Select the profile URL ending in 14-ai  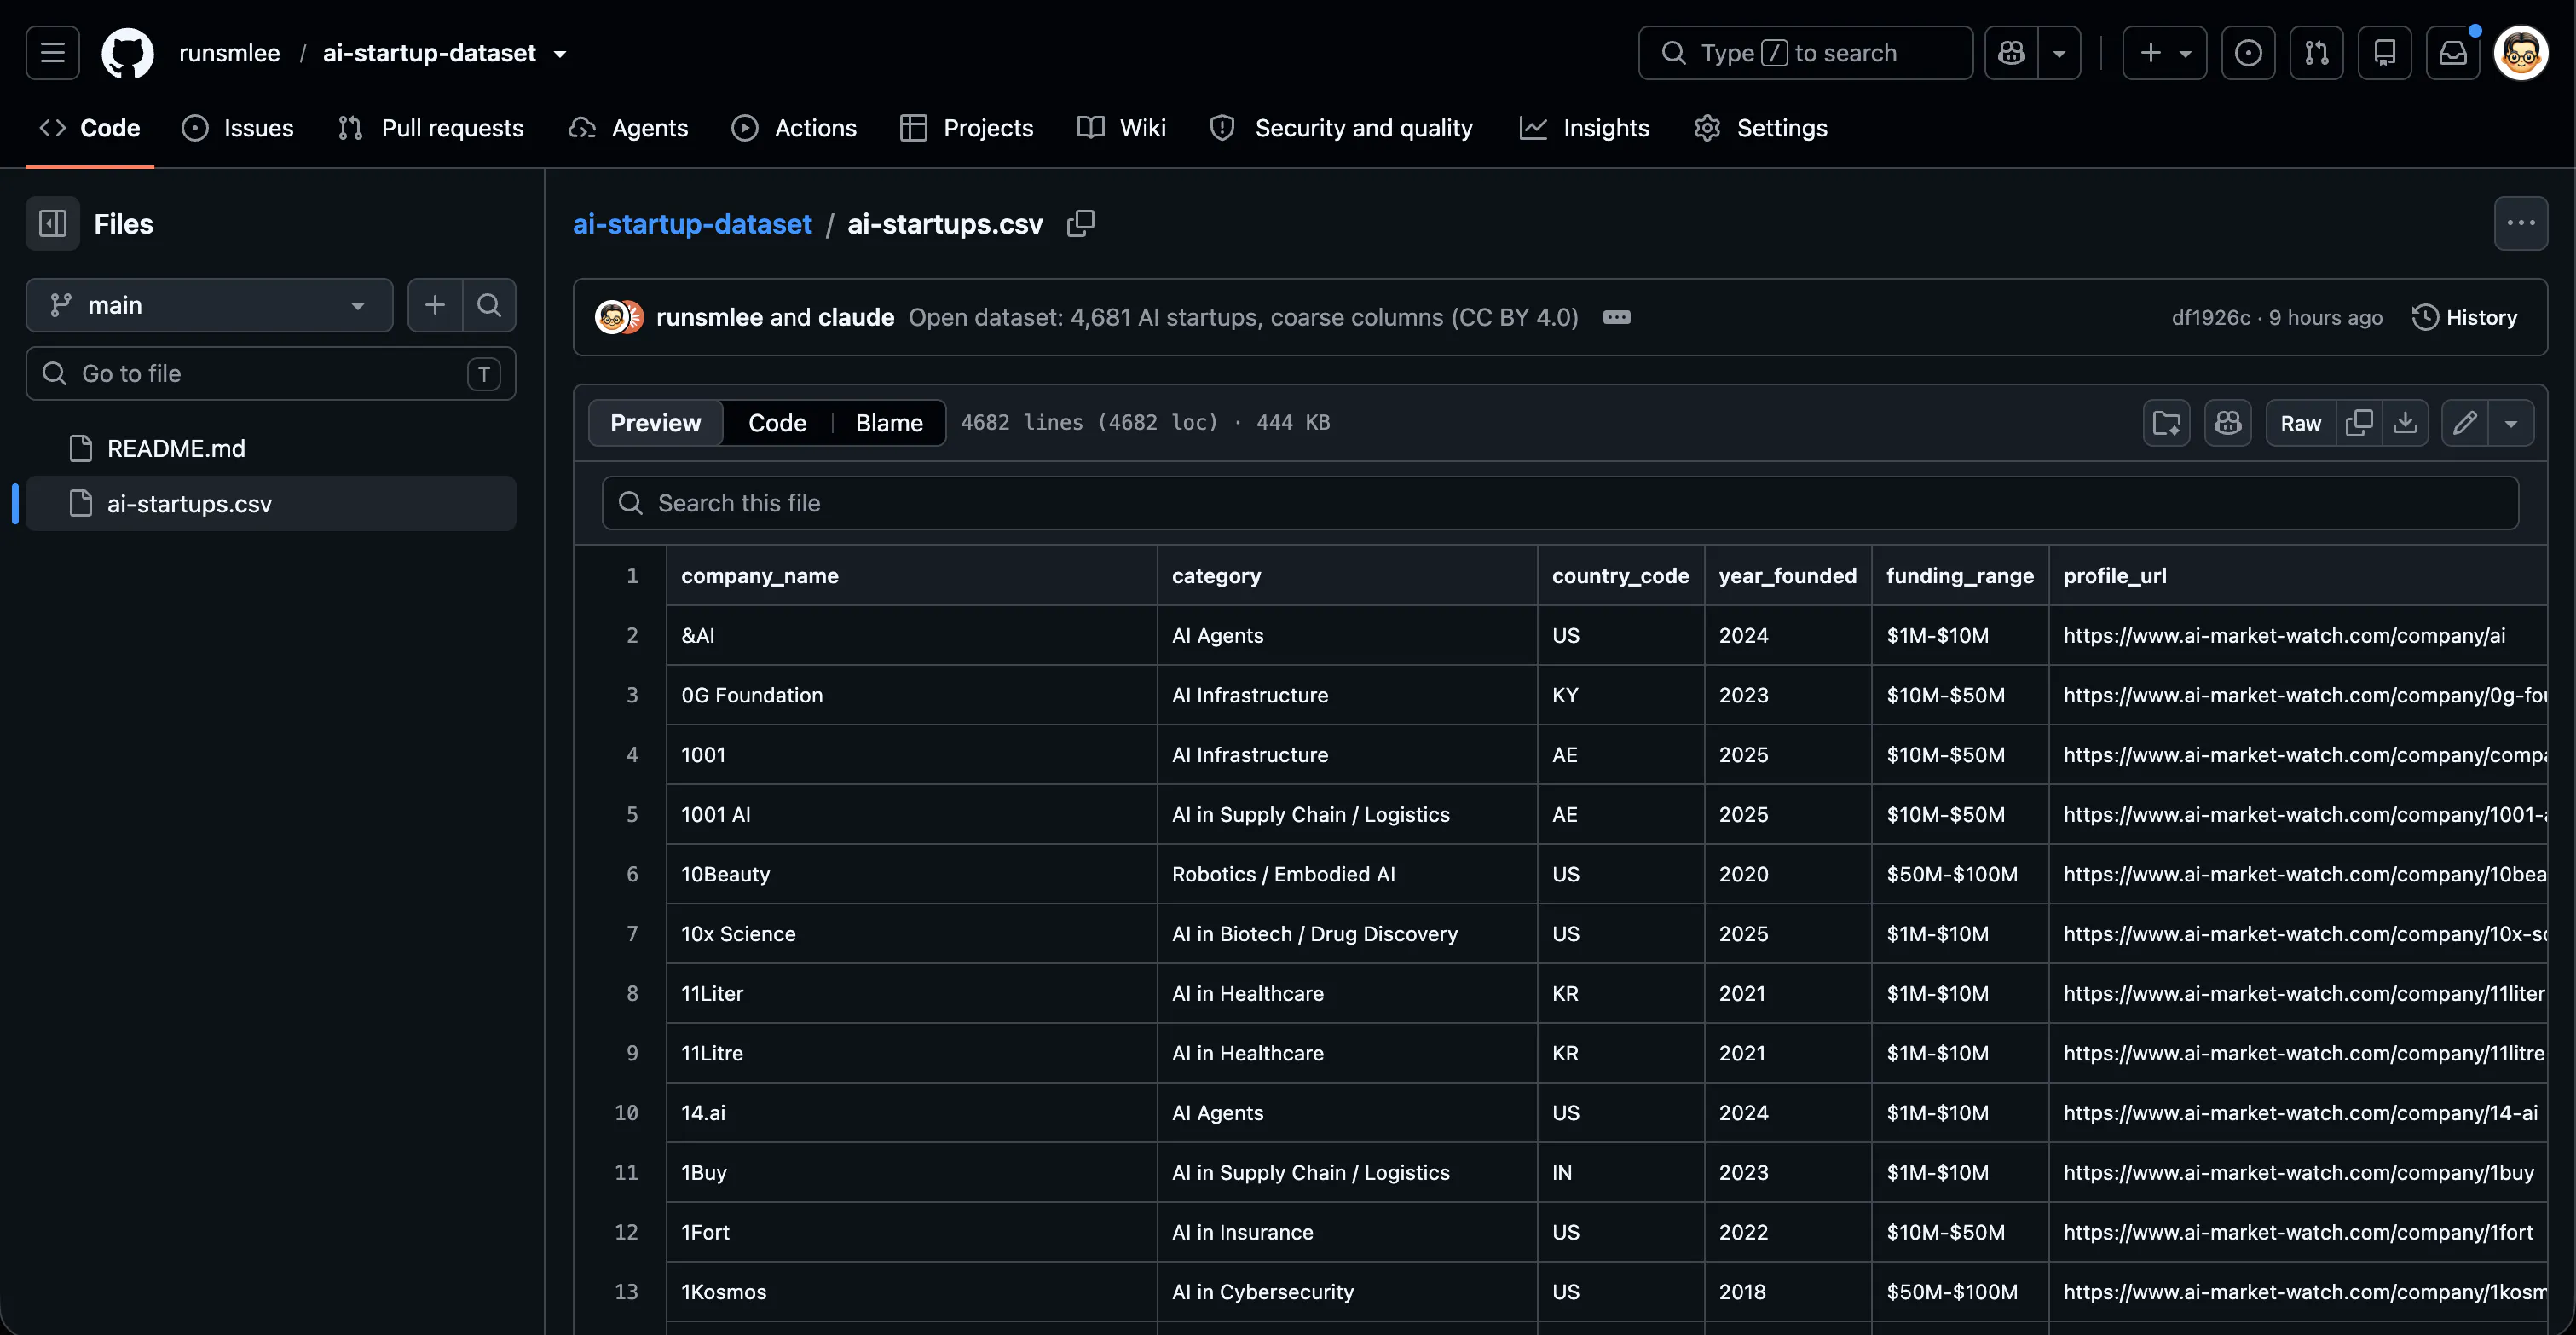pyautogui.click(x=2299, y=1113)
